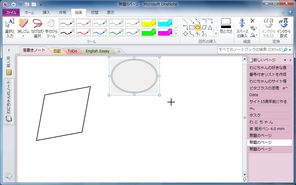Open Help with the question mark icon
Viewport: 296px width, 185px height.
click(x=290, y=13)
